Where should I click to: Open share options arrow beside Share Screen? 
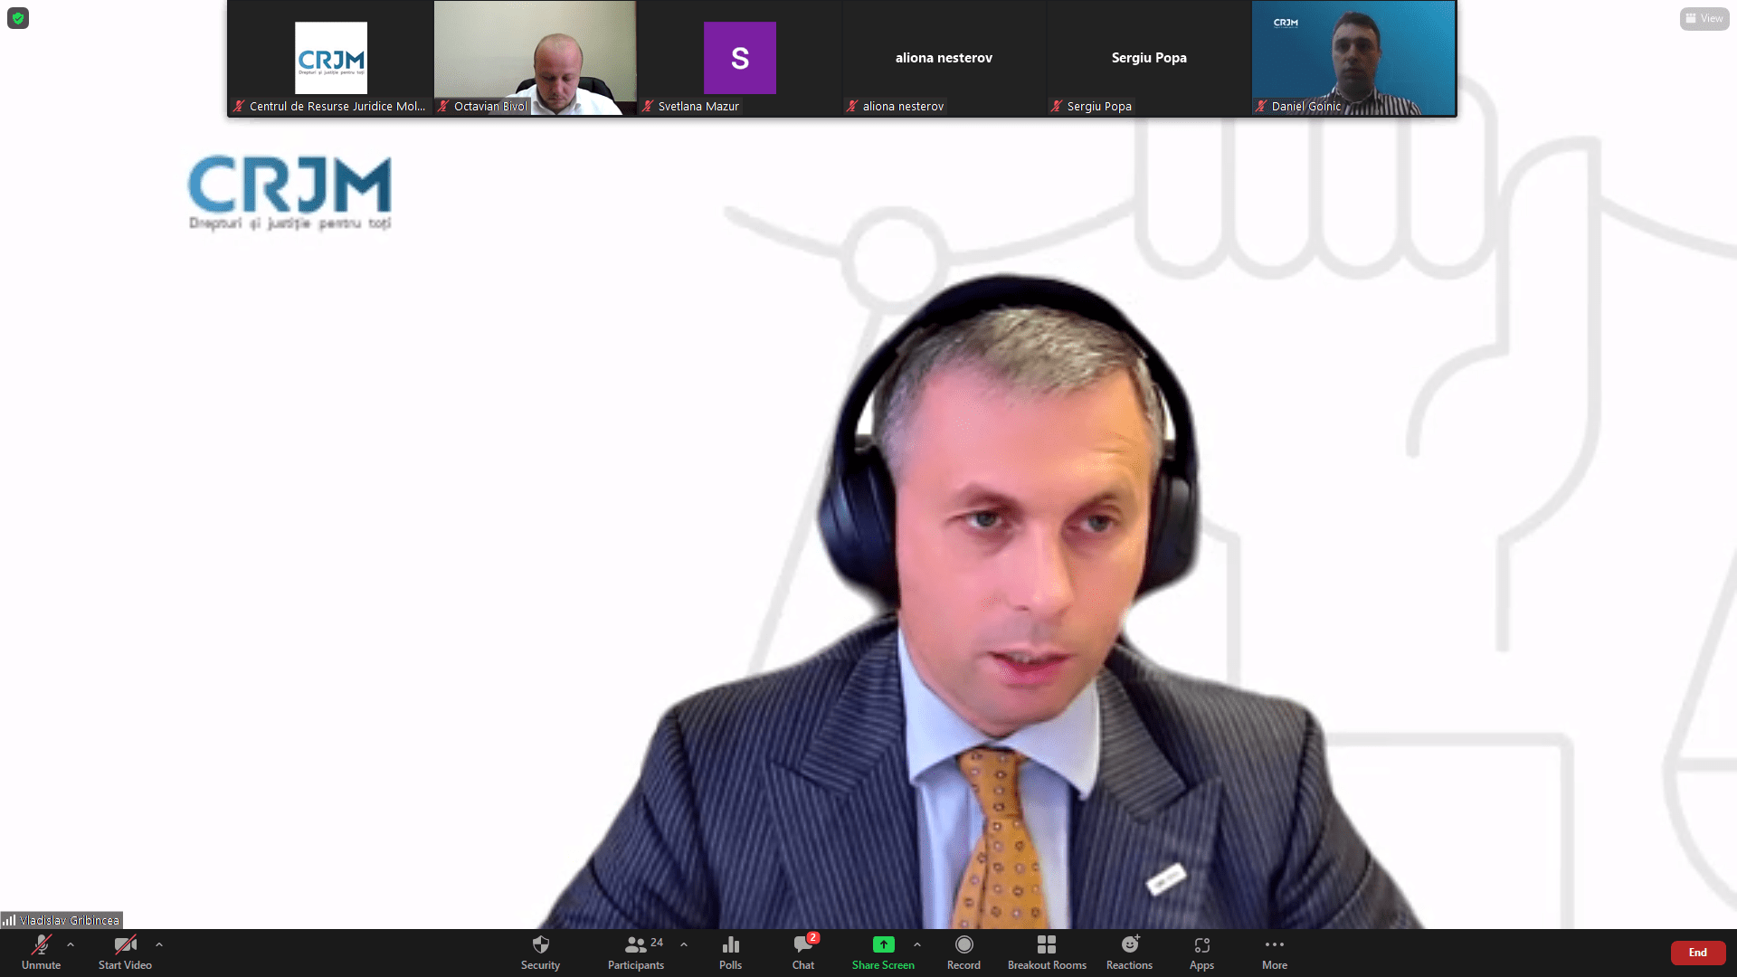click(x=917, y=944)
